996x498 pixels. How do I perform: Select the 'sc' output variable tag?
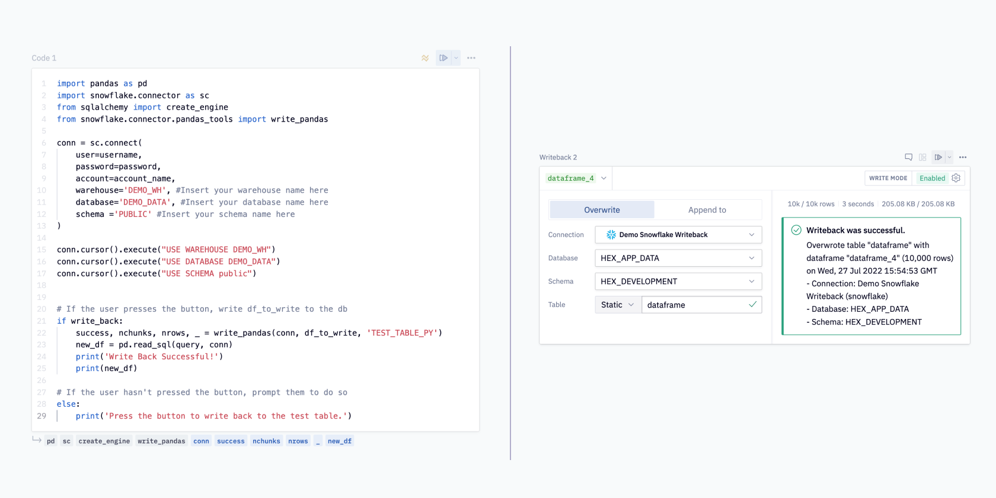(x=66, y=441)
